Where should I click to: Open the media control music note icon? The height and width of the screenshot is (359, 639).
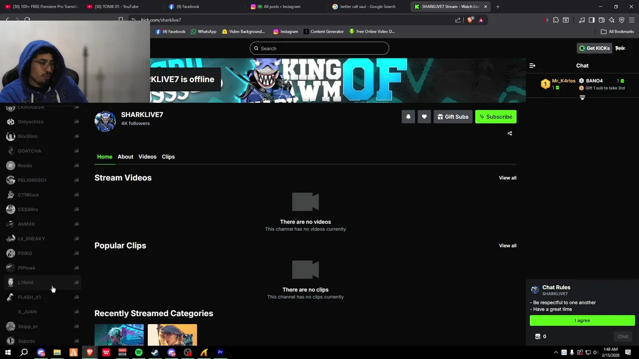pyautogui.click(x=582, y=20)
